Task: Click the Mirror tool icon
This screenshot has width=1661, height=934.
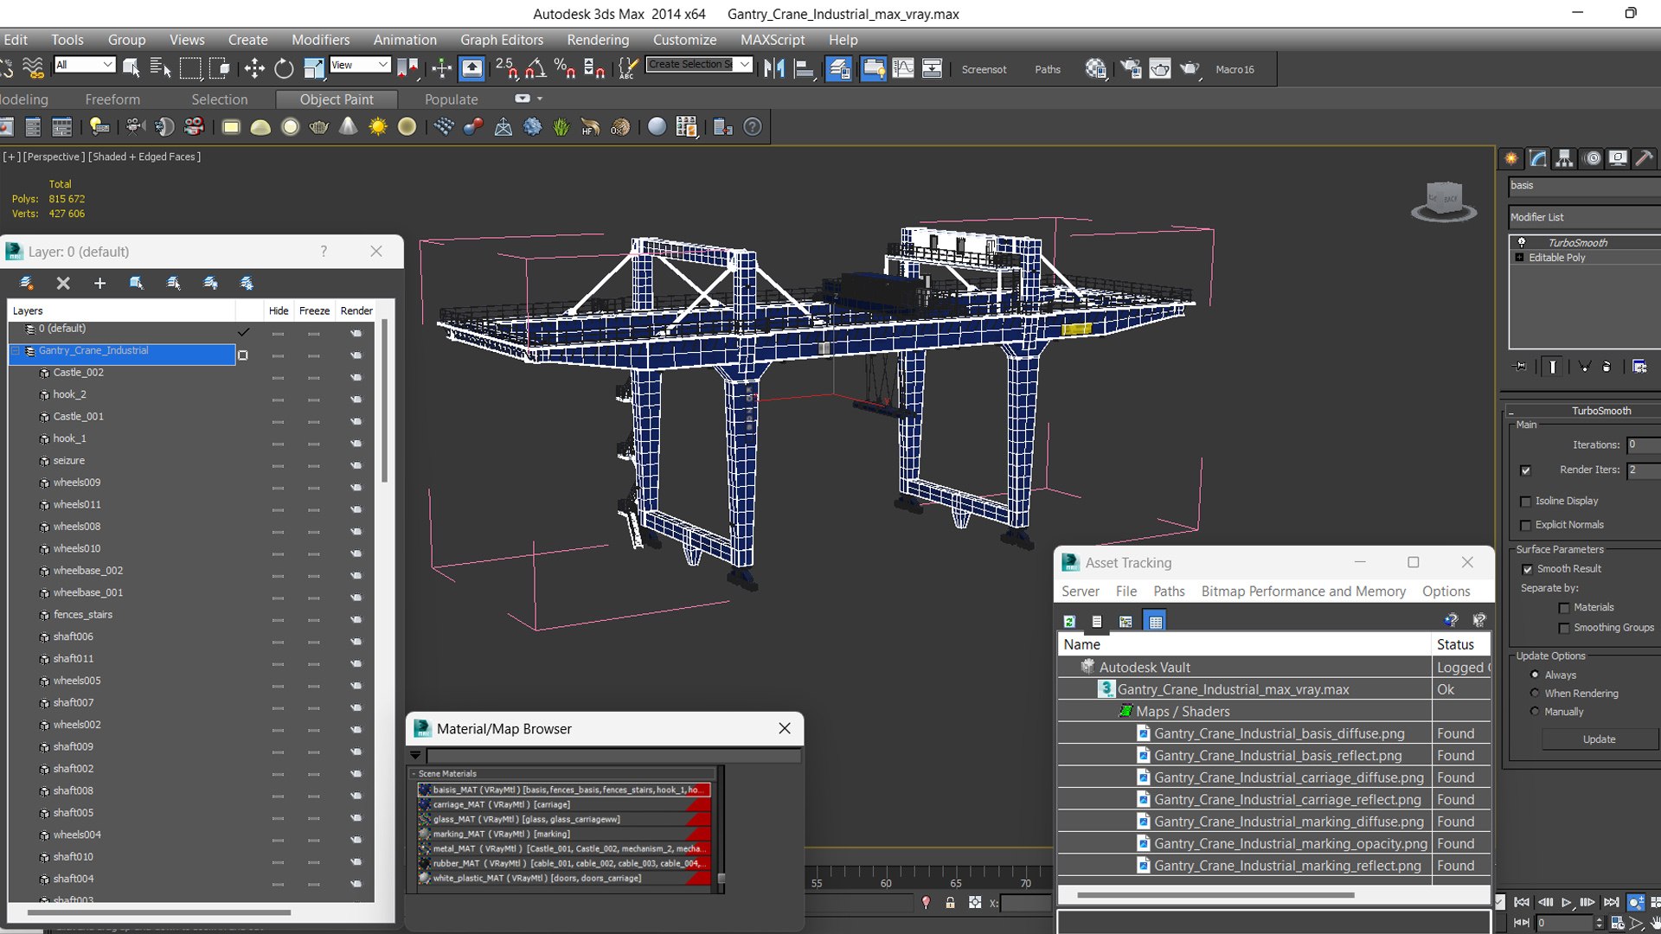Action: tap(774, 68)
